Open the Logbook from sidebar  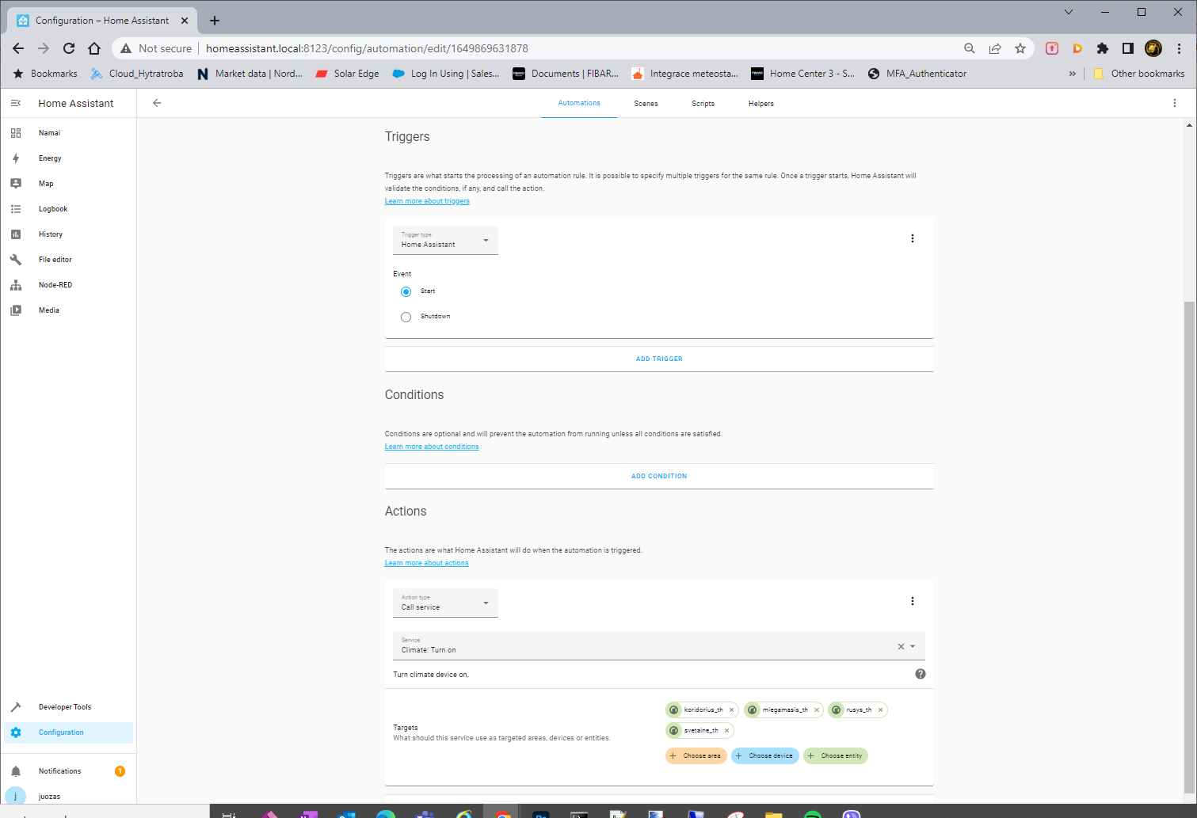(52, 208)
